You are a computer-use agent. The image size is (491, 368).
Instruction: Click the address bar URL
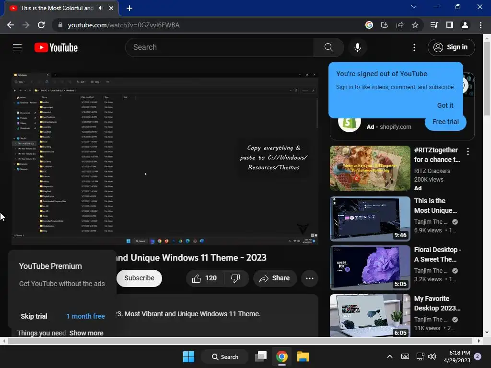[124, 25]
